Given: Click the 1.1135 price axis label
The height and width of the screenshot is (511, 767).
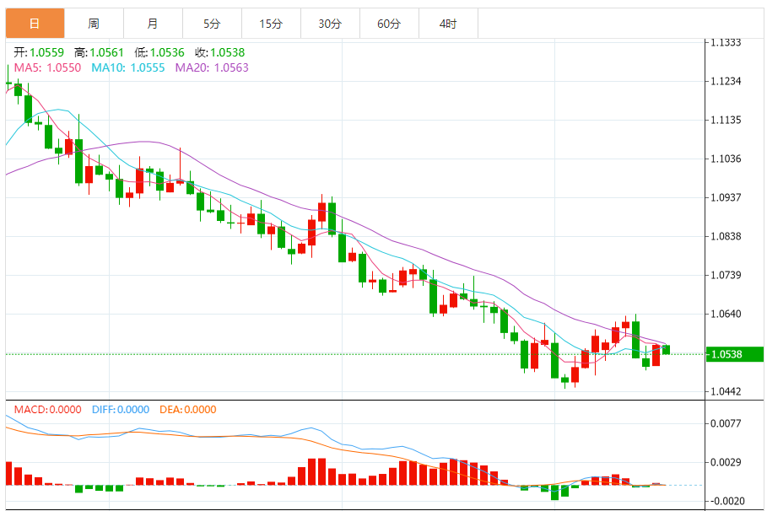Looking at the screenshot, I should tap(726, 120).
